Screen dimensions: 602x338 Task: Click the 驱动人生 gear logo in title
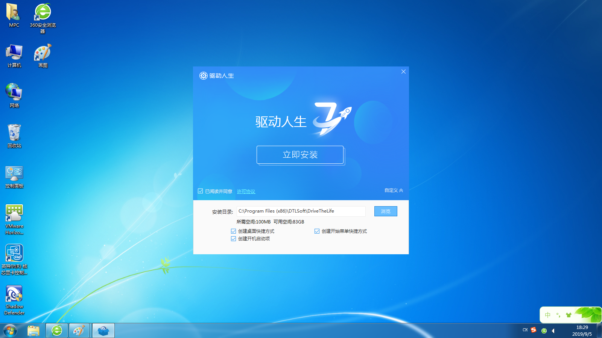click(203, 76)
